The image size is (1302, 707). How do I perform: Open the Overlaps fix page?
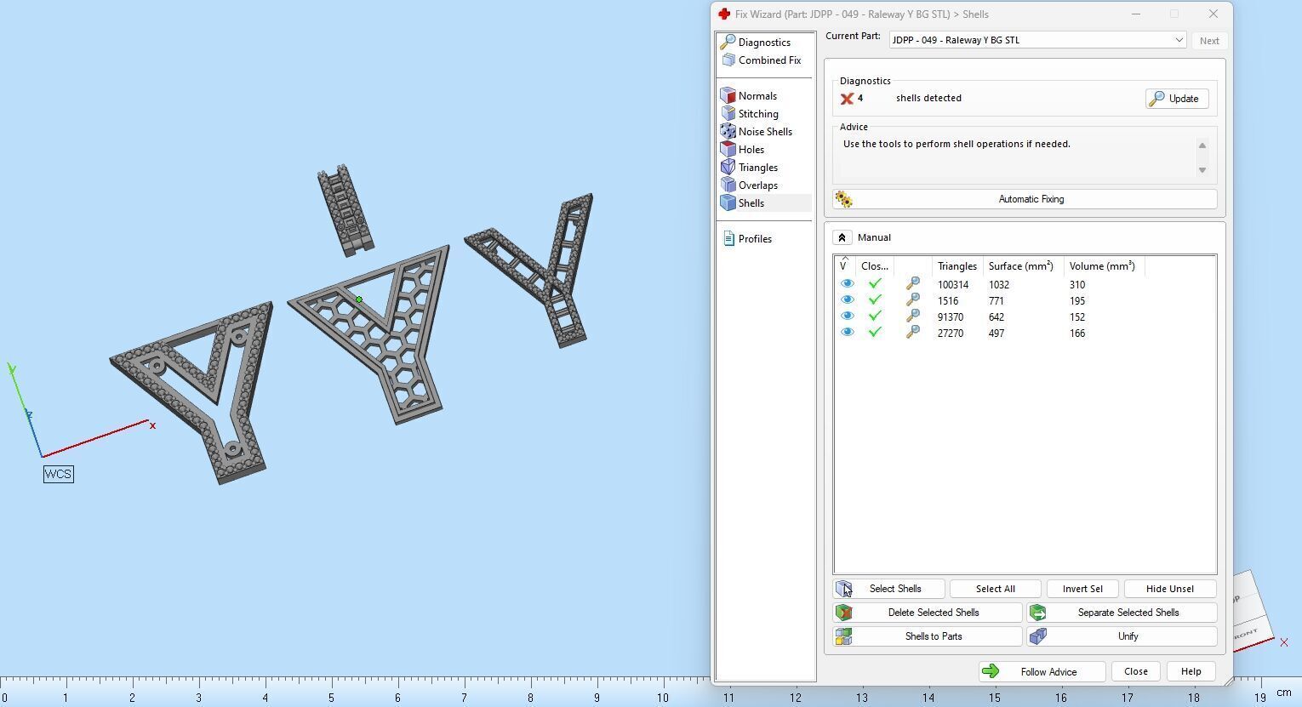(757, 185)
